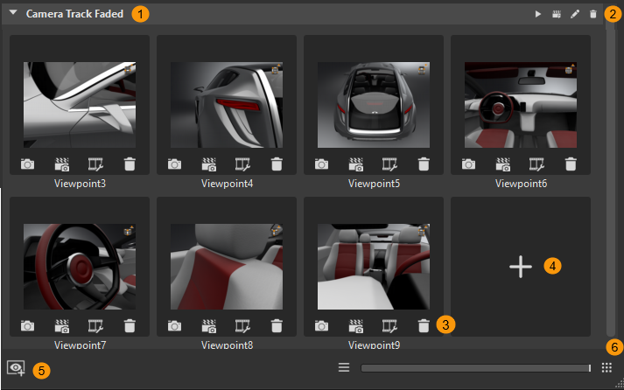Delete Viewpoint6
The height and width of the screenshot is (390, 624).
click(571, 164)
